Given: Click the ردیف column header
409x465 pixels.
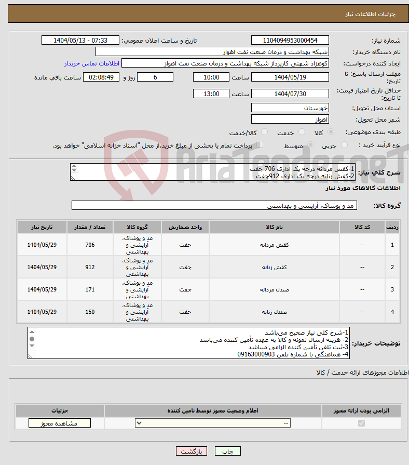Looking at the screenshot, I should pyautogui.click(x=392, y=227).
